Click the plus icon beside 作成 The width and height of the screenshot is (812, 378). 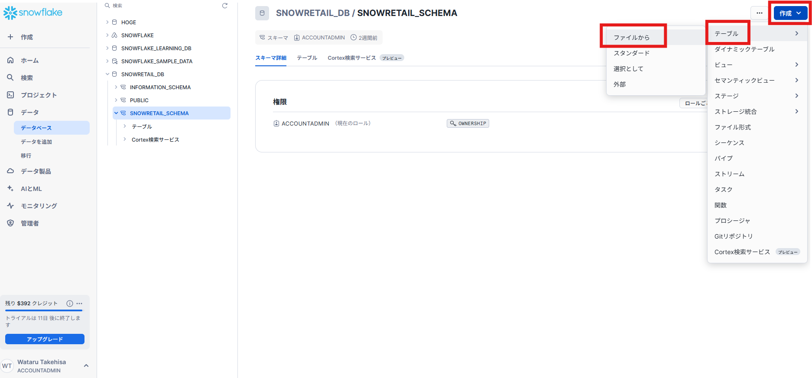coord(10,37)
